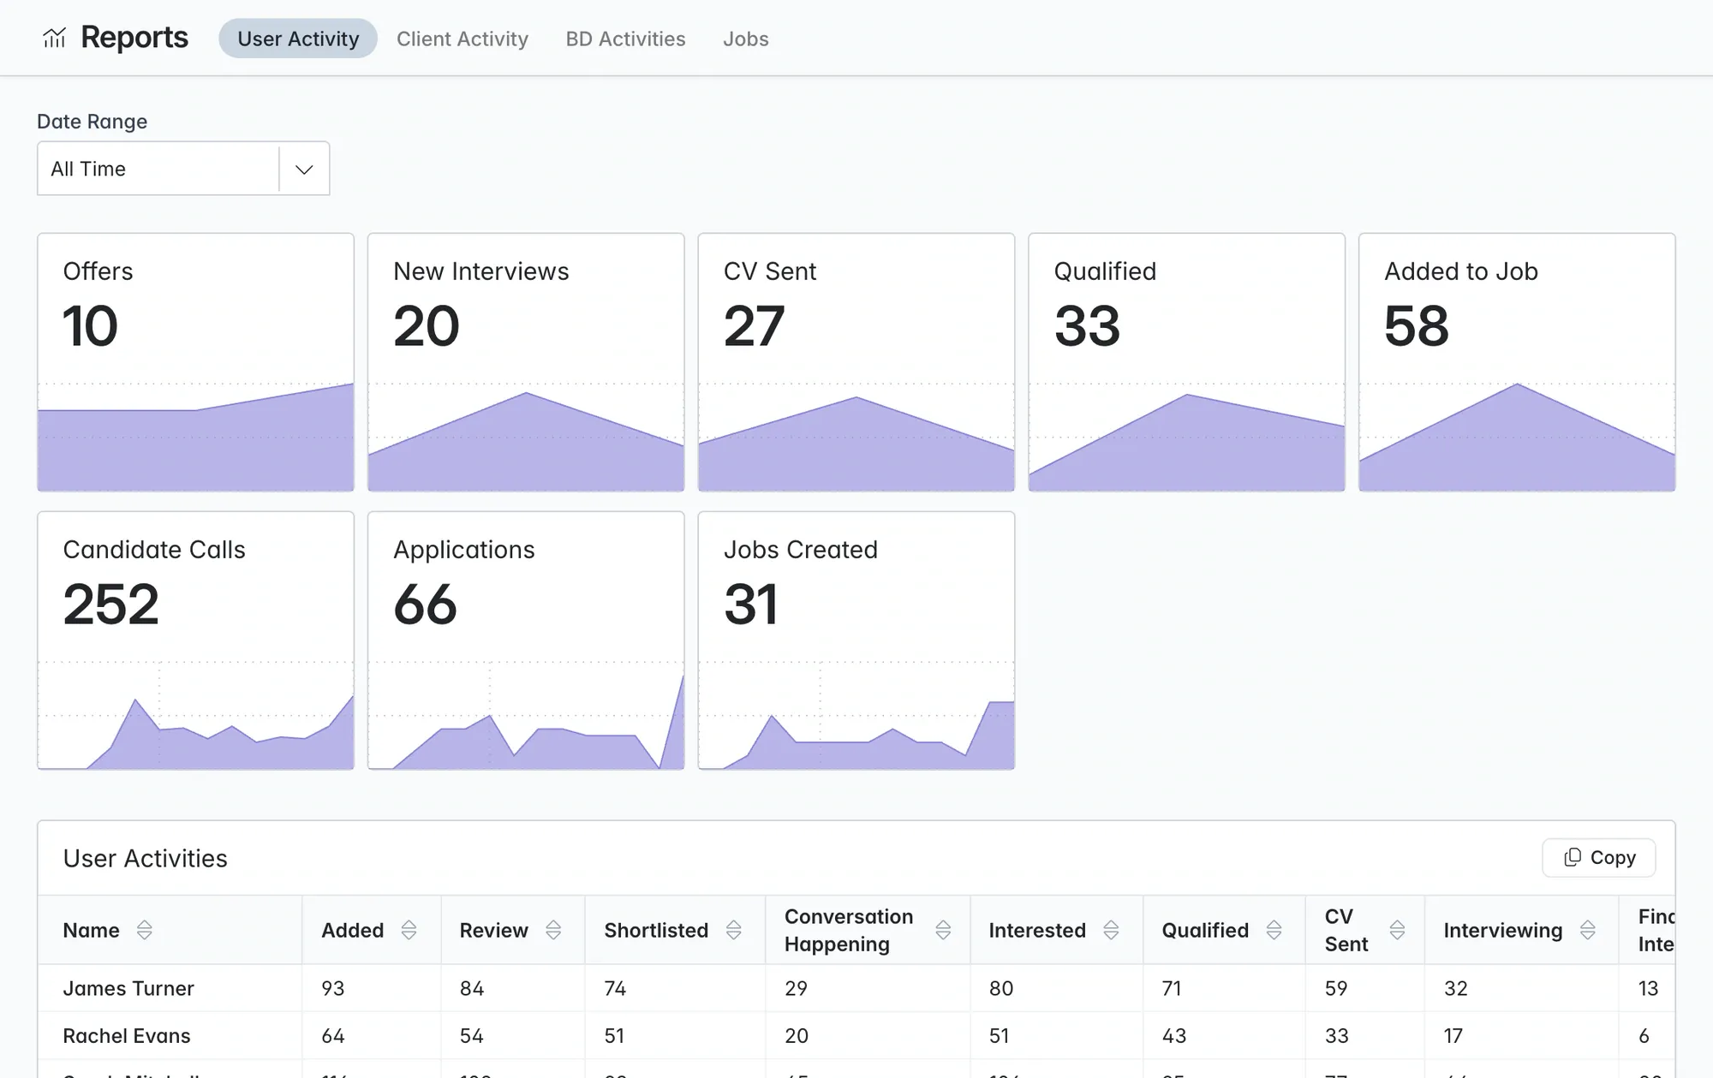Click Rachel Evans' Conversation Happening value 20
Image resolution: width=1713 pixels, height=1078 pixels.
[x=797, y=1035]
